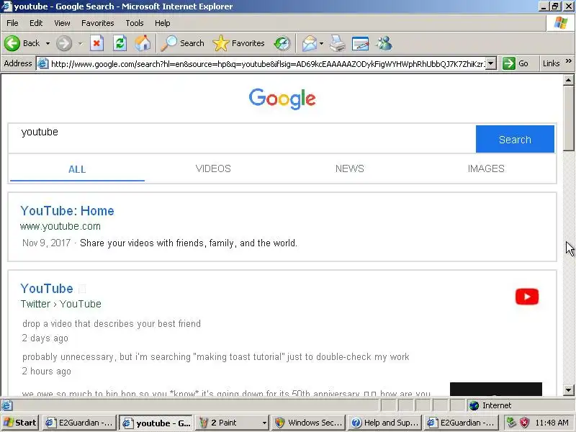Viewport: 576px width, 432px height.
Task: Click the status bar page icon
Action: [6, 405]
